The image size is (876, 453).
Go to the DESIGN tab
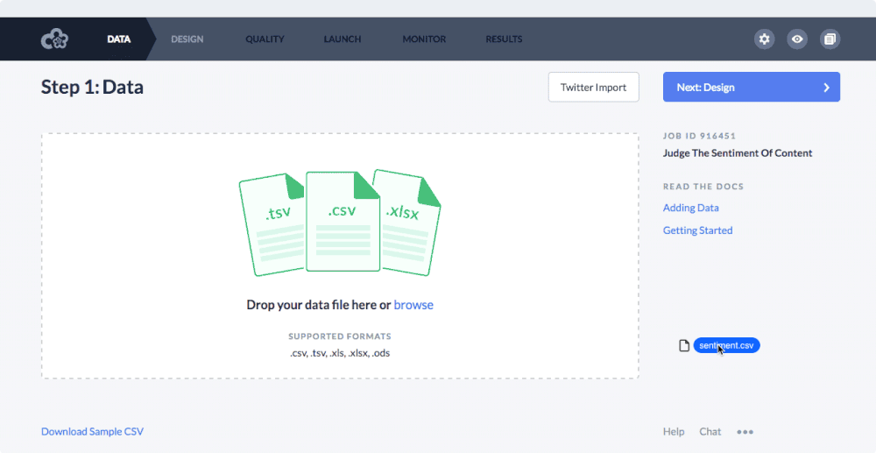(x=187, y=39)
